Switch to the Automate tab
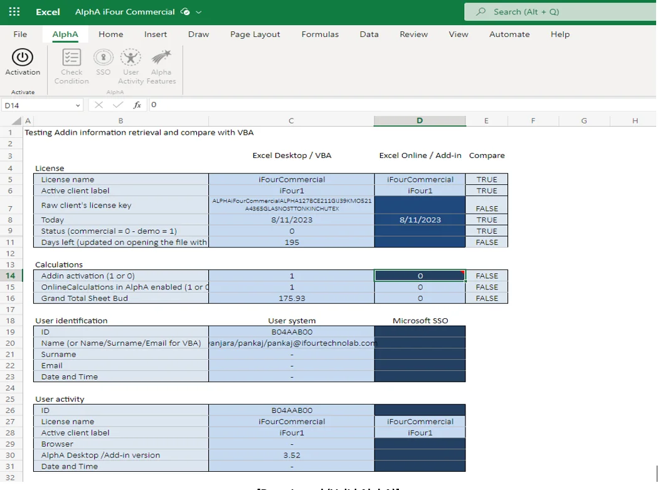Viewport: 658px width, 490px height. pyautogui.click(x=509, y=34)
